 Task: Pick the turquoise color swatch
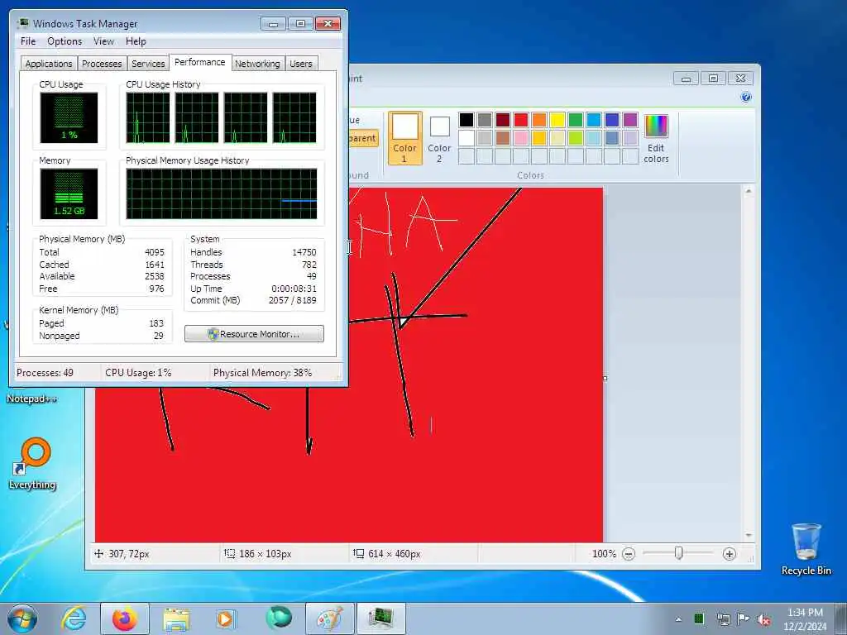(594, 119)
